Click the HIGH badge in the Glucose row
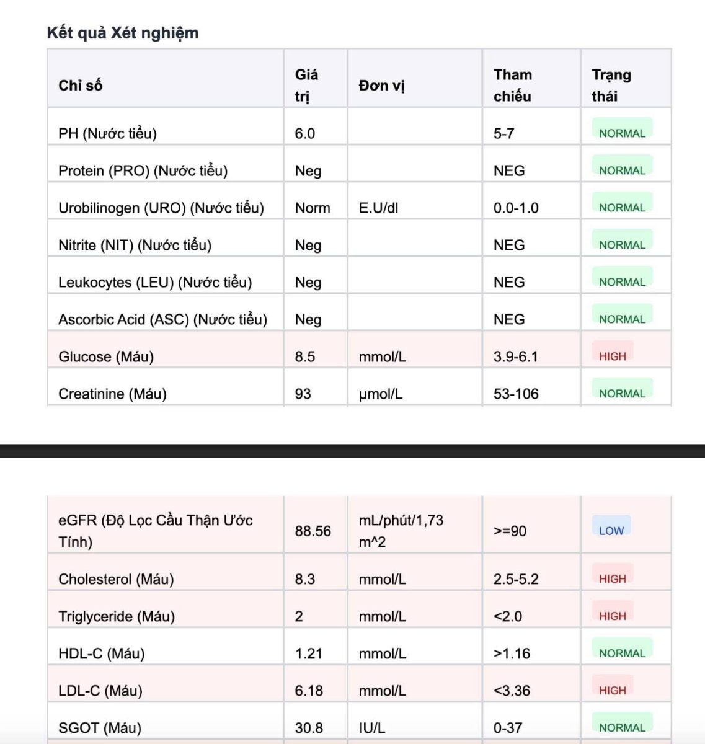 [x=612, y=356]
